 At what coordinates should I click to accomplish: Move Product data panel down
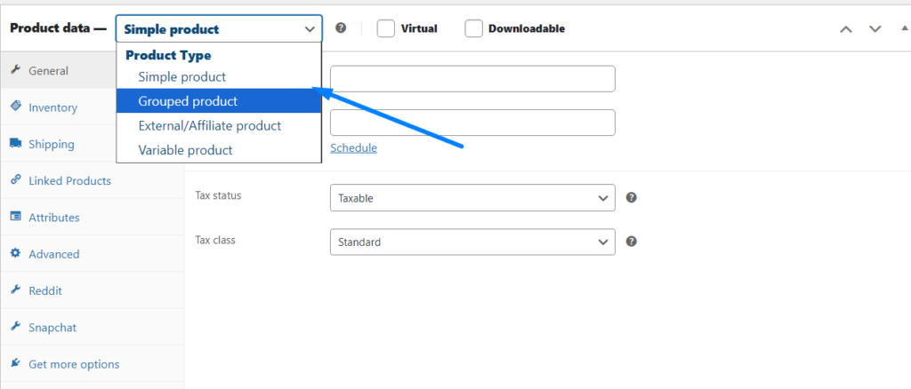[x=875, y=29]
